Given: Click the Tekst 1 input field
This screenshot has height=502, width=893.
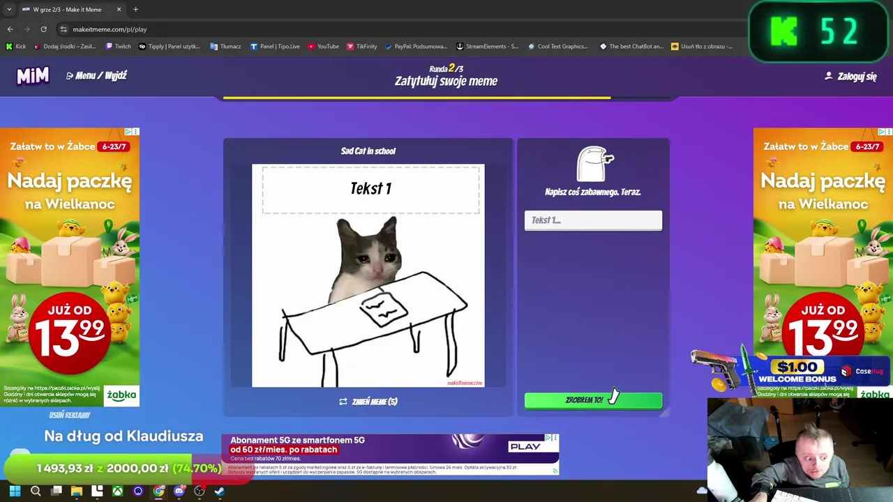Looking at the screenshot, I should [593, 220].
